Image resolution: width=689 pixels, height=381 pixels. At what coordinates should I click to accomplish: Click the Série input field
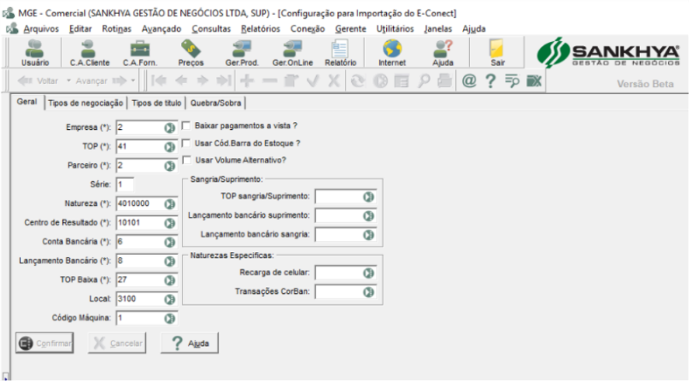[125, 185]
